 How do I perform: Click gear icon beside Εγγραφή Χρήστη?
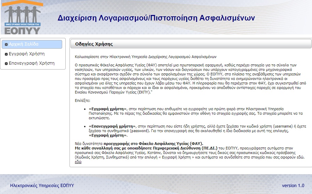point(6,54)
